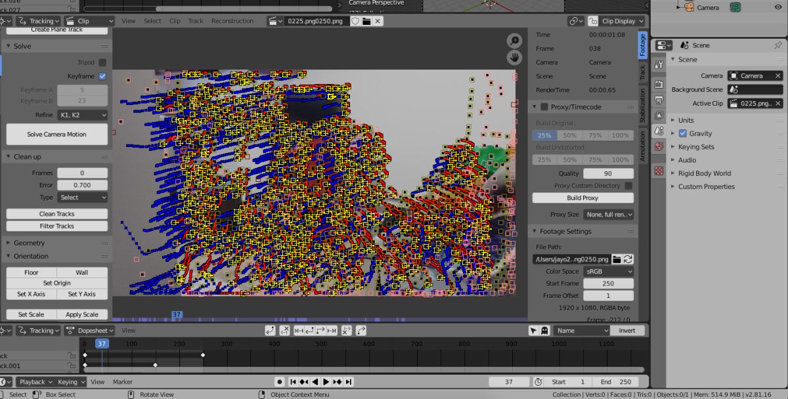Clear the Camera field with X button
Viewport: 788px width, 399px height.
click(778, 75)
